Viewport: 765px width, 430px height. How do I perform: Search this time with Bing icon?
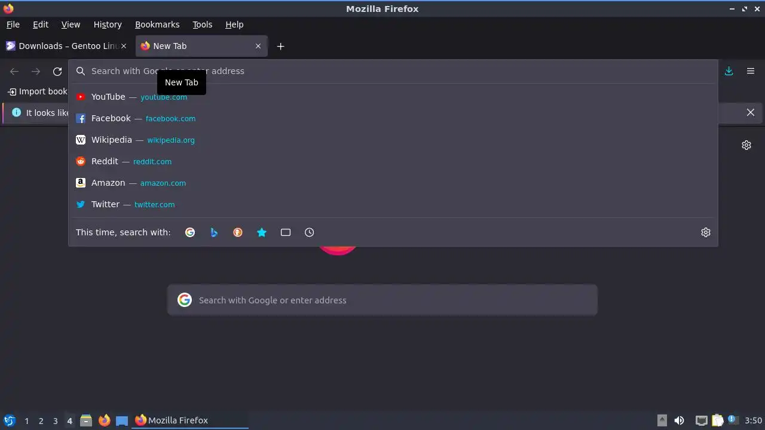(214, 232)
